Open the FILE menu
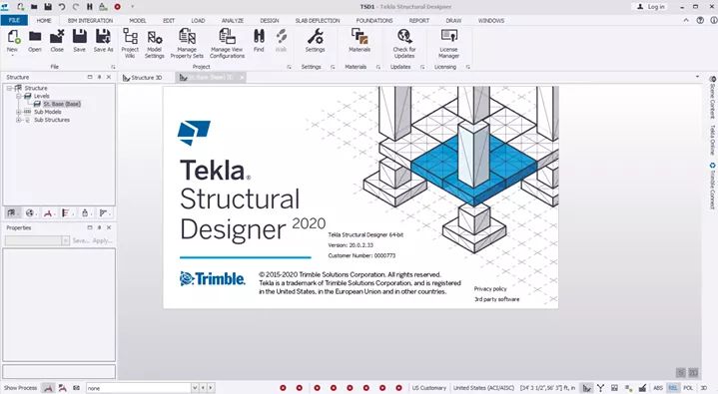Viewport: 718px width, 394px height. (14, 21)
